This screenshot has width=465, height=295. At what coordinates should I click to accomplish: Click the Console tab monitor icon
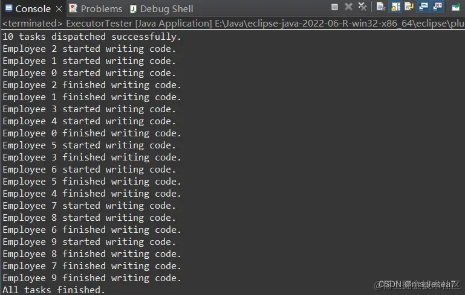pyautogui.click(x=8, y=8)
